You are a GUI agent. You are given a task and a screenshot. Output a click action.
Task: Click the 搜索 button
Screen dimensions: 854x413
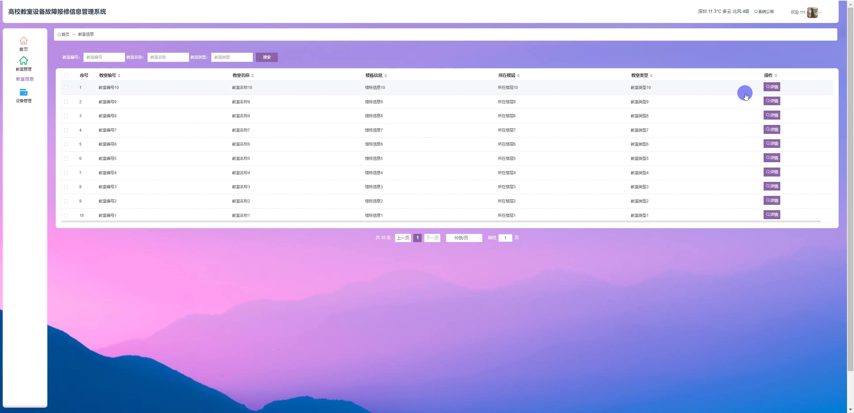pos(267,57)
